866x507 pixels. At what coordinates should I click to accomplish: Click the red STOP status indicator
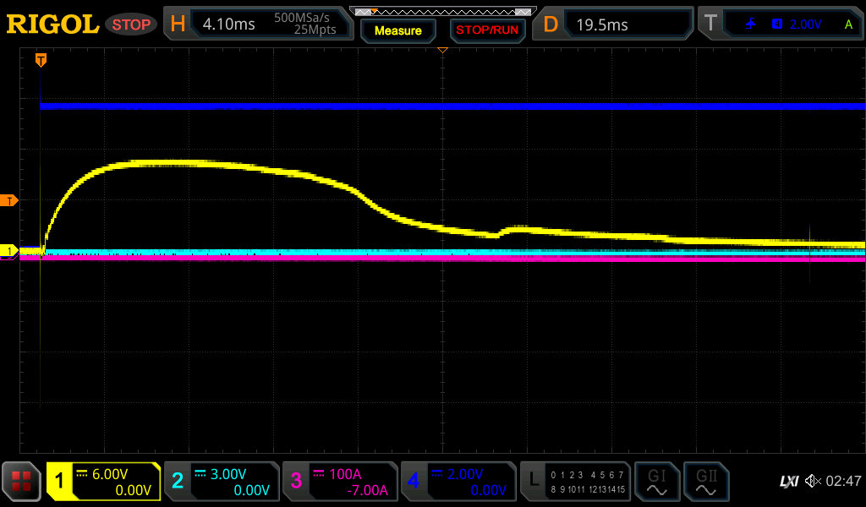tap(131, 25)
